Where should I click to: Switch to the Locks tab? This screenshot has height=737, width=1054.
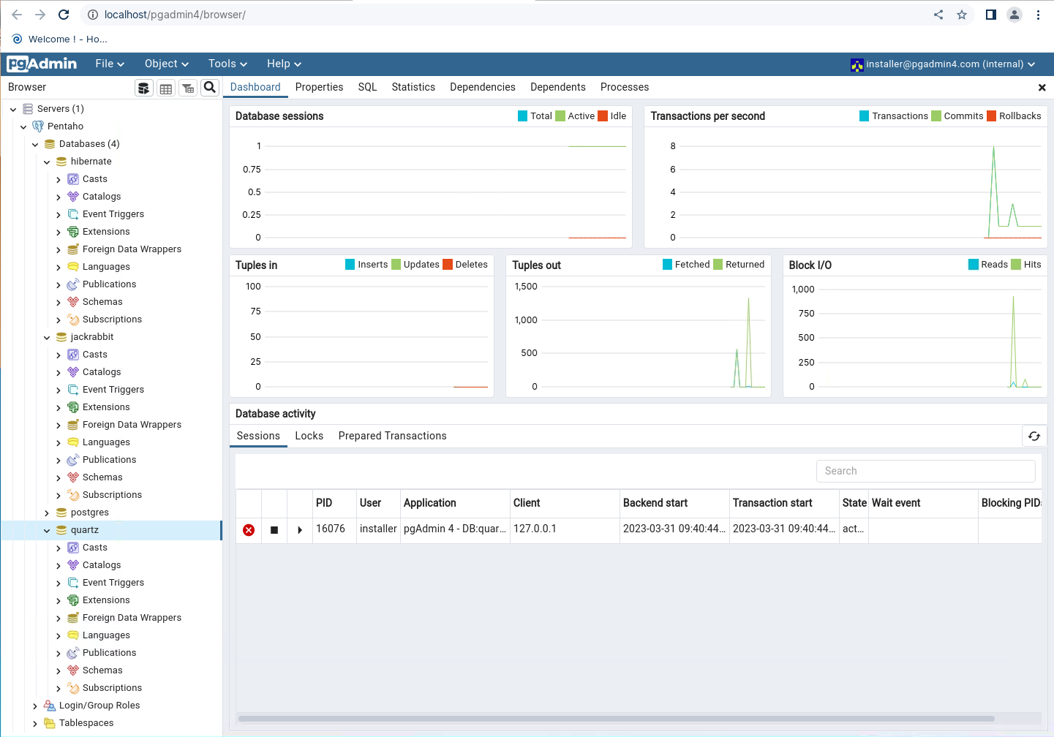coord(309,436)
